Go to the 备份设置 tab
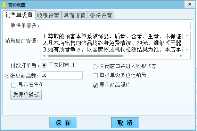Screen dimensions: 197x131 click(101, 16)
